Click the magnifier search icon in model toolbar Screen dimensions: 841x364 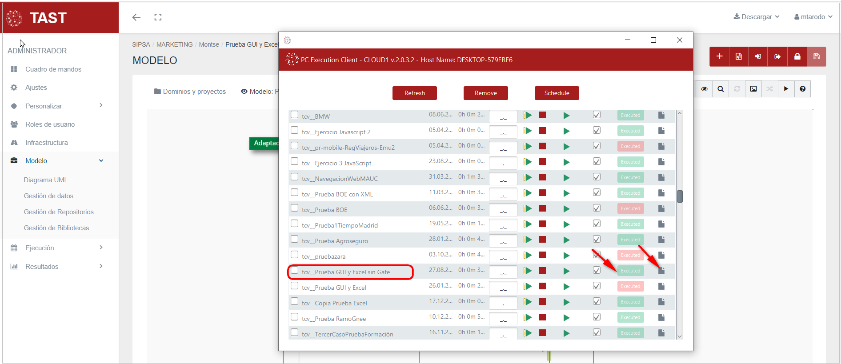721,89
